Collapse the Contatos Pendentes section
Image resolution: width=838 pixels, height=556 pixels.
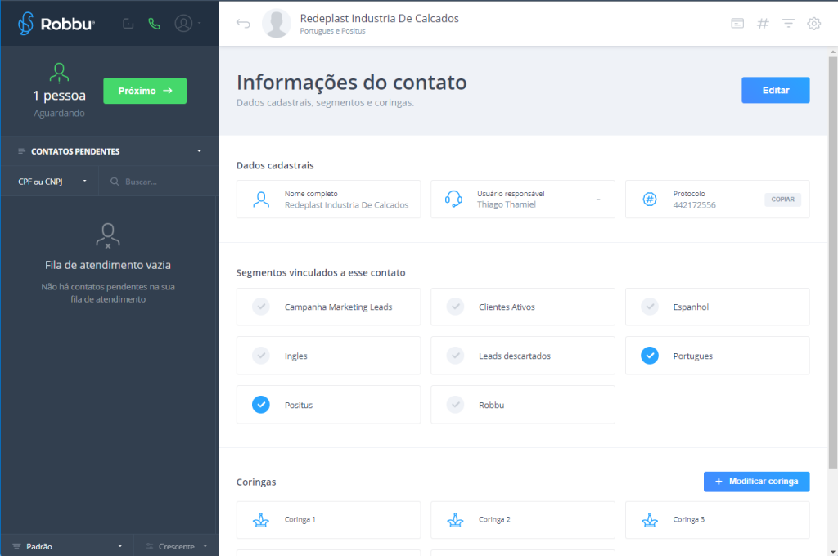click(x=199, y=151)
